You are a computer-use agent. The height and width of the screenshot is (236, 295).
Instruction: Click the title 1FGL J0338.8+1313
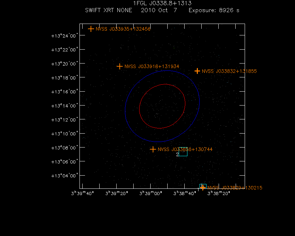(x=162, y=3)
